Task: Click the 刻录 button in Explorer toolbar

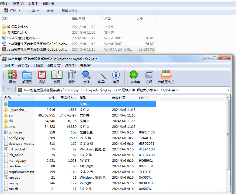Action: click(x=50, y=11)
